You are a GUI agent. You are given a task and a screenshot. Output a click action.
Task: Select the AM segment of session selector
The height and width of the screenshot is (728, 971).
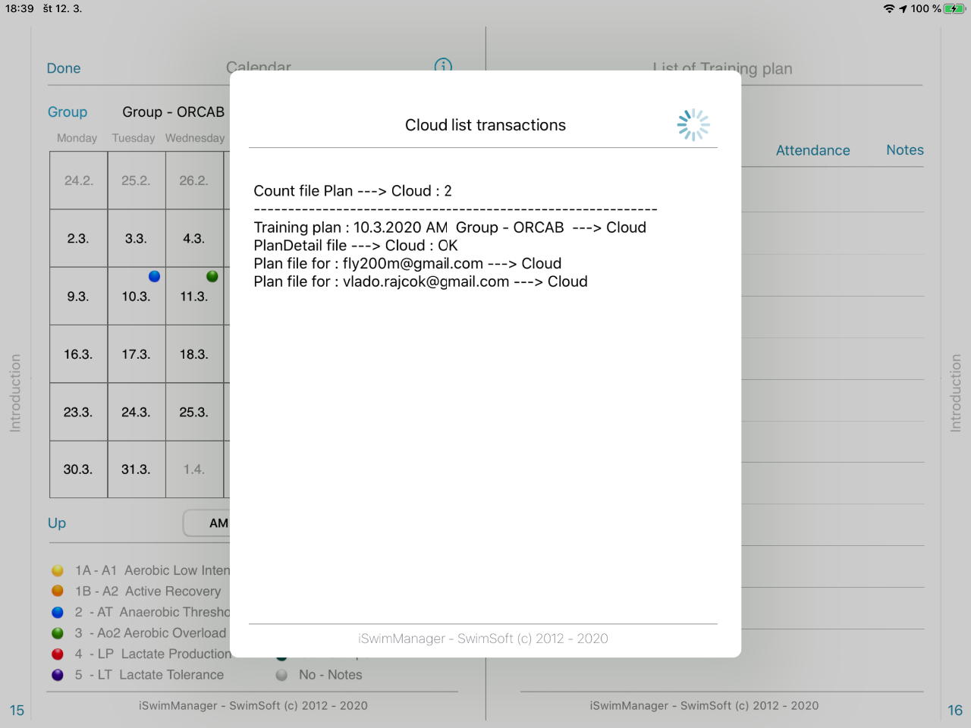click(218, 523)
